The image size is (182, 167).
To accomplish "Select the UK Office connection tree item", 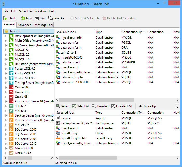I will pos(34,64).
